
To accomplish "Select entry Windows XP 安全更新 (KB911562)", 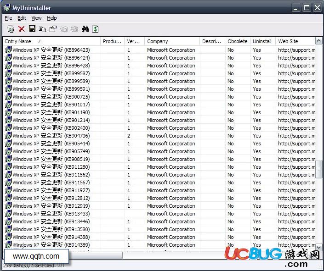I will (51, 175).
